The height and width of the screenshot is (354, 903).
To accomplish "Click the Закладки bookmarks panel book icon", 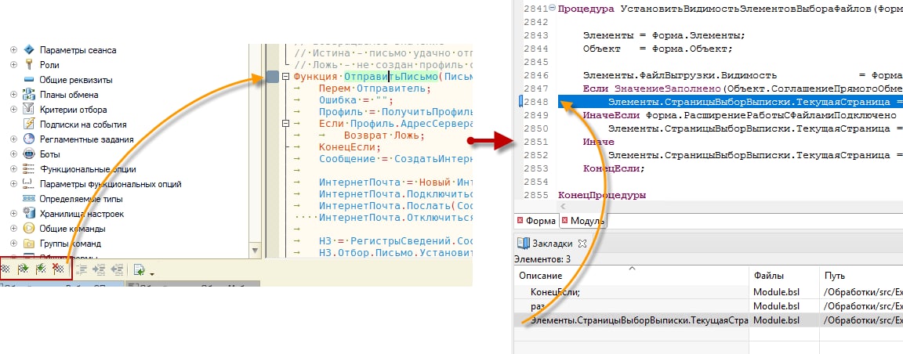I will (524, 244).
